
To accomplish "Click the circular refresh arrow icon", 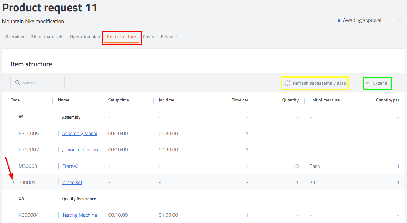I will point(287,83).
